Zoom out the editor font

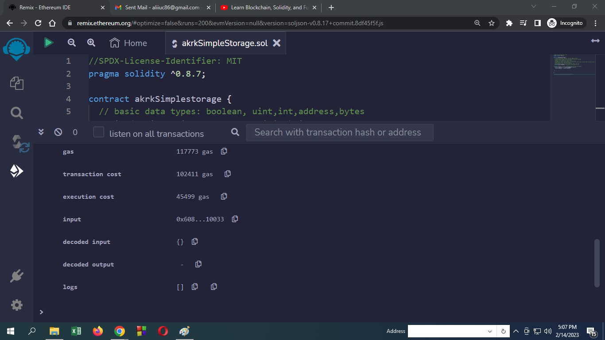72,42
